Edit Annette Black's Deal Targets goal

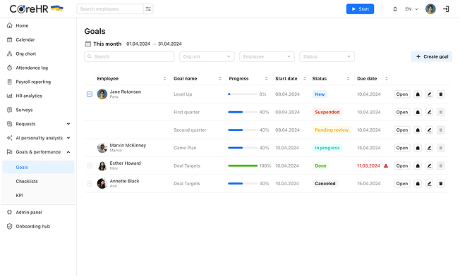pos(429,184)
